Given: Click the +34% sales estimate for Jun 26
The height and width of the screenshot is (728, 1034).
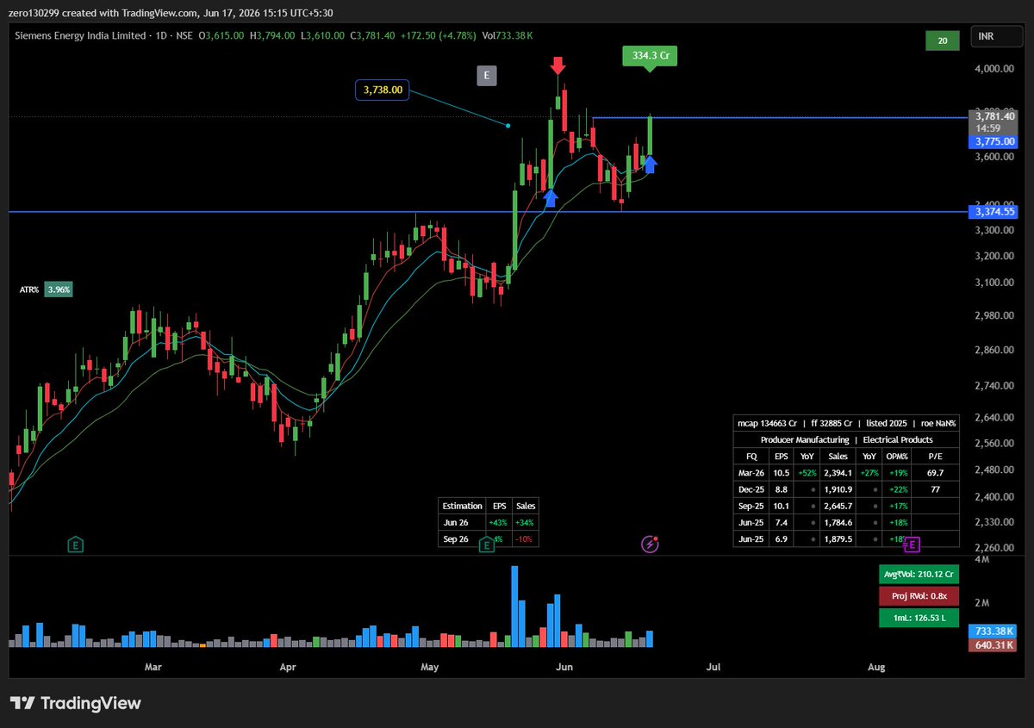Looking at the screenshot, I should 526,523.
